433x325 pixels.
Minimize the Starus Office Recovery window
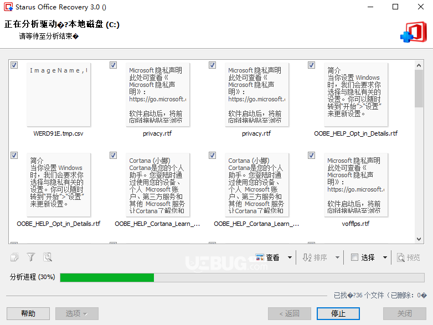pyautogui.click(x=370, y=7)
